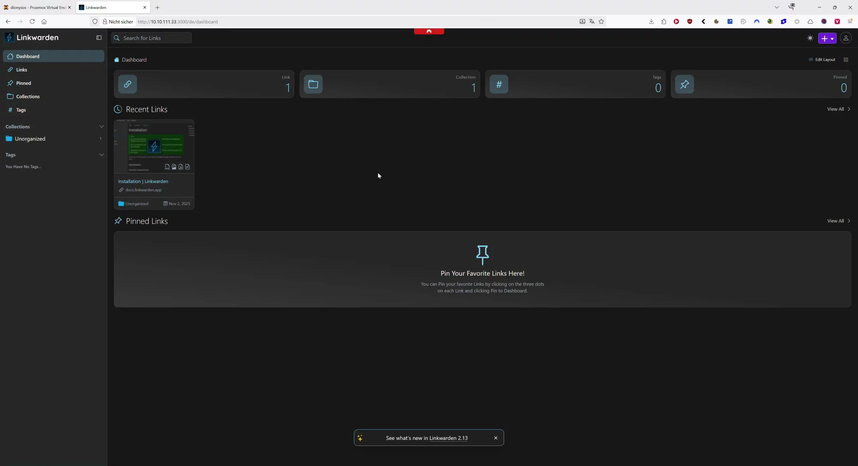
Task: Open Linkwarden 2.13 what's new link
Action: pos(448,438)
